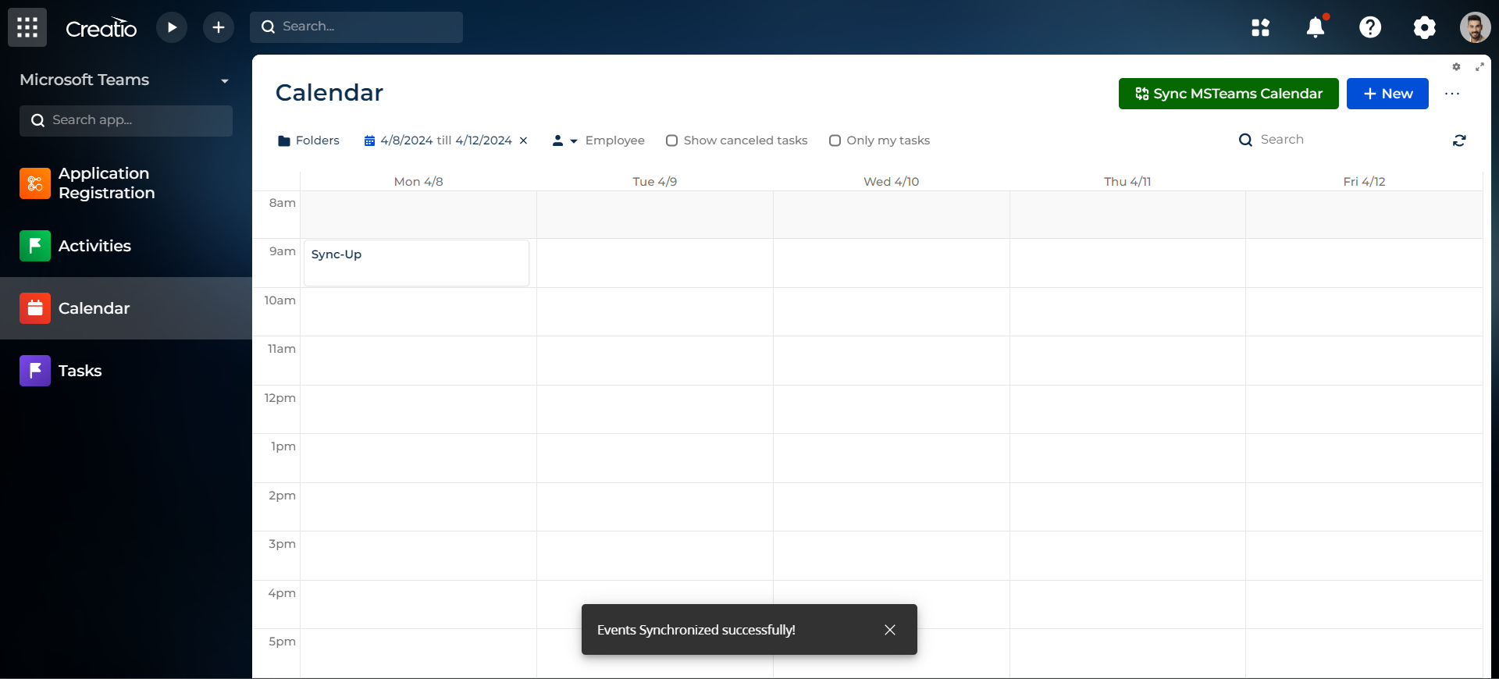This screenshot has height=679, width=1499.
Task: Click the Fri 4/12 column header
Action: click(x=1364, y=182)
